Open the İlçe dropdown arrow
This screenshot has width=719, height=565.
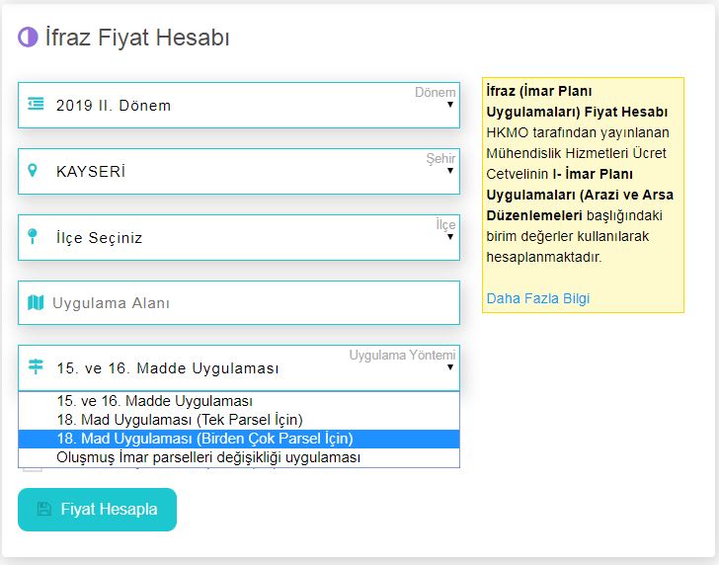point(449,237)
